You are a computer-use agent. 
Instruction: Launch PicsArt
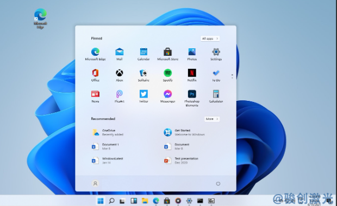pyautogui.click(x=119, y=96)
